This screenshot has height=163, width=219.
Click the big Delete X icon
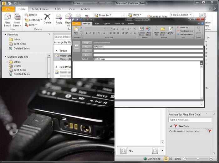pos(47,17)
